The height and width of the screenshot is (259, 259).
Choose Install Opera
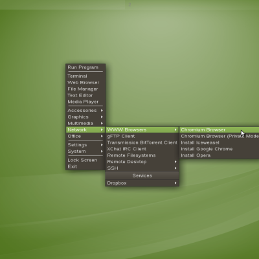pos(220,155)
